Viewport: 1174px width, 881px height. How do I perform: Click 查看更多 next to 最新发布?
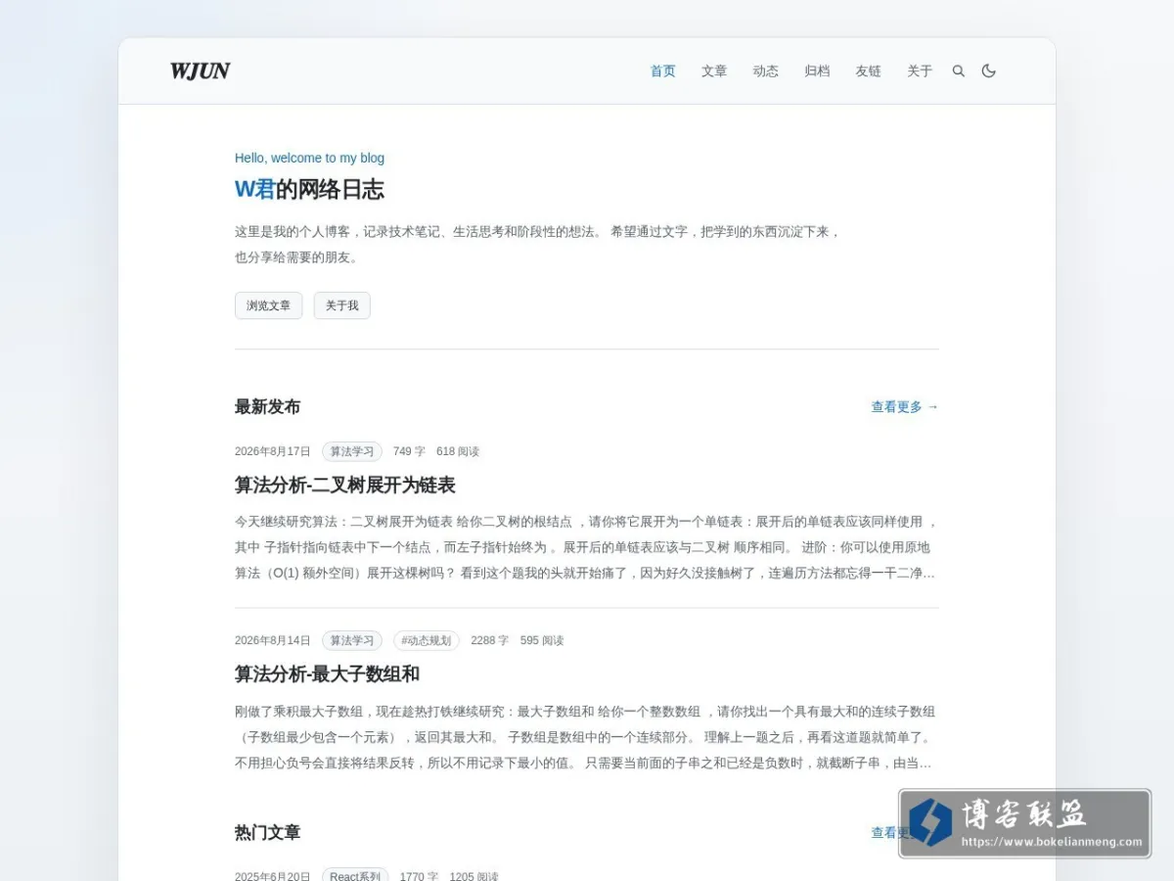[905, 406]
